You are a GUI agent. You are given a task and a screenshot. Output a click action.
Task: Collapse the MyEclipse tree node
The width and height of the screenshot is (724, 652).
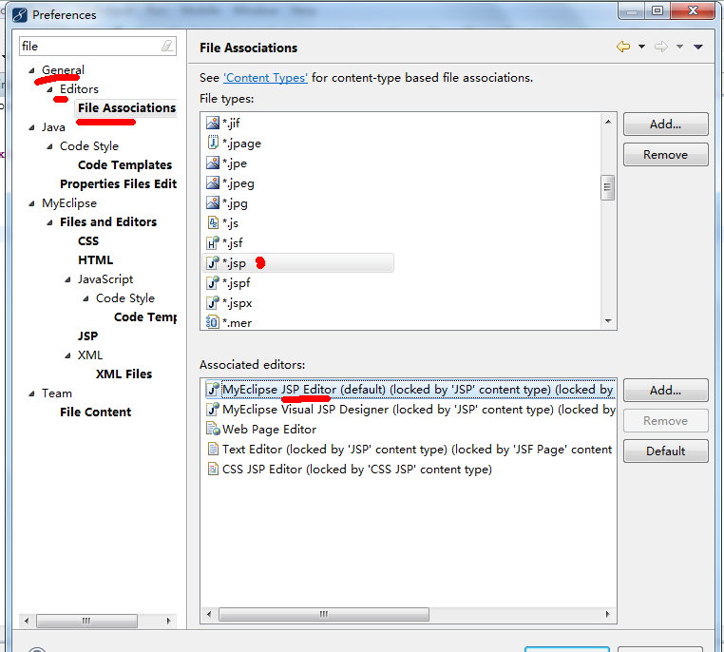[32, 203]
